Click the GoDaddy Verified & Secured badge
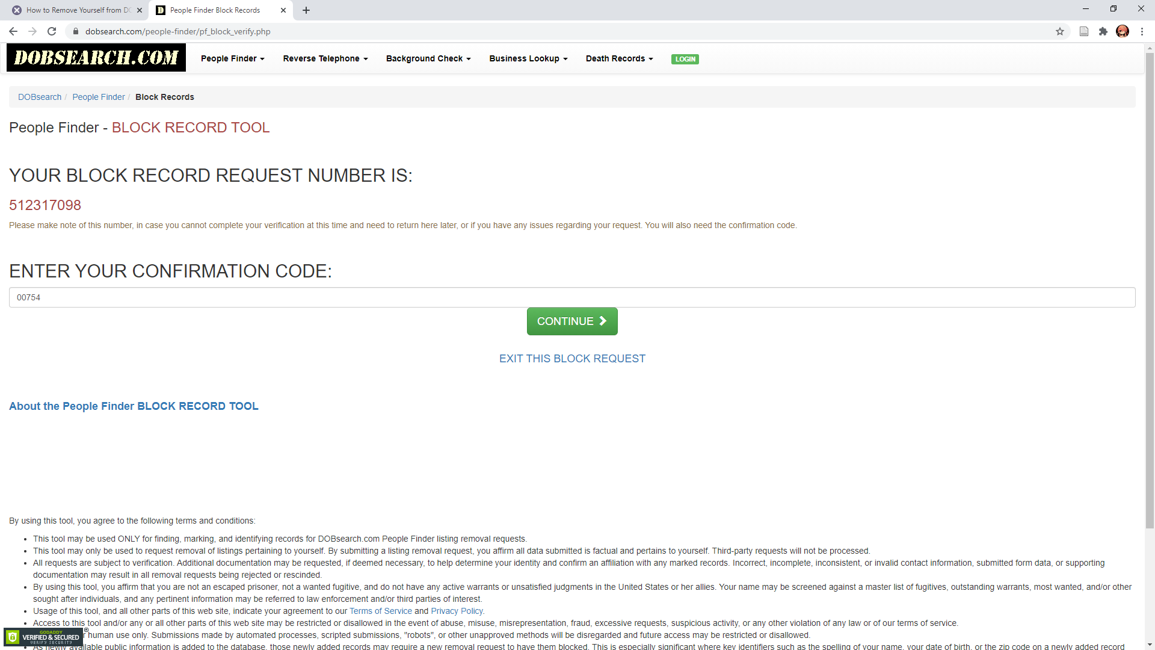The width and height of the screenshot is (1155, 650). tap(43, 637)
